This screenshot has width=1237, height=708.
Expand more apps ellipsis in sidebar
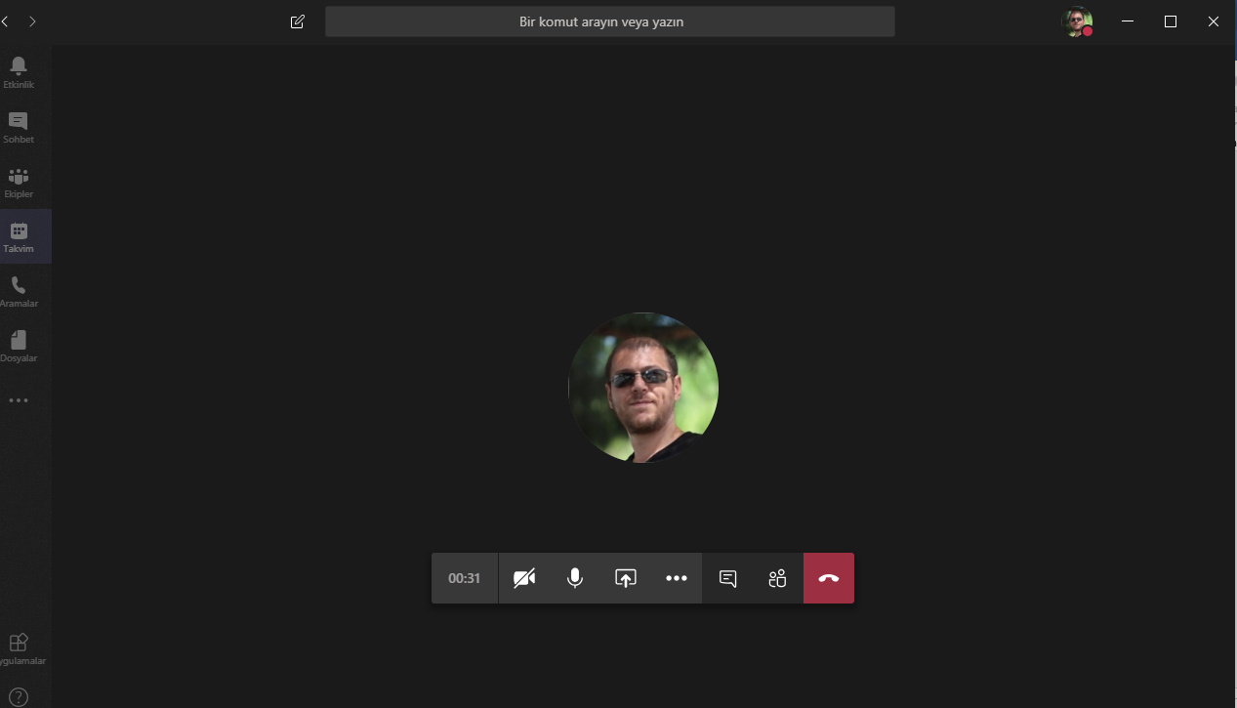point(18,400)
